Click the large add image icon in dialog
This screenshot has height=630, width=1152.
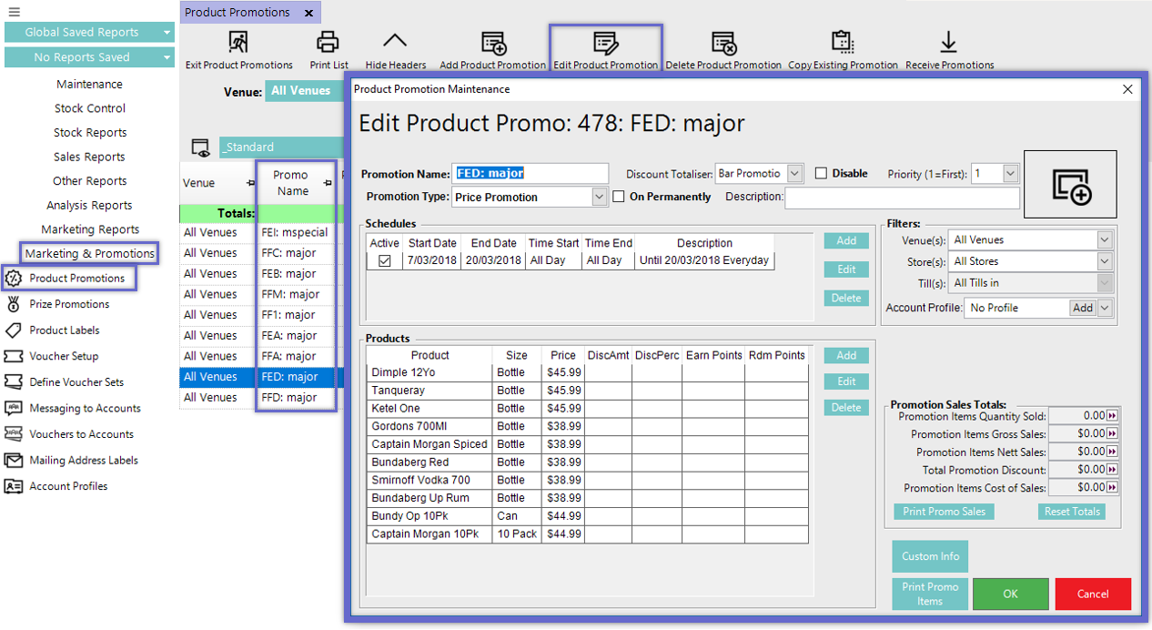tap(1070, 184)
